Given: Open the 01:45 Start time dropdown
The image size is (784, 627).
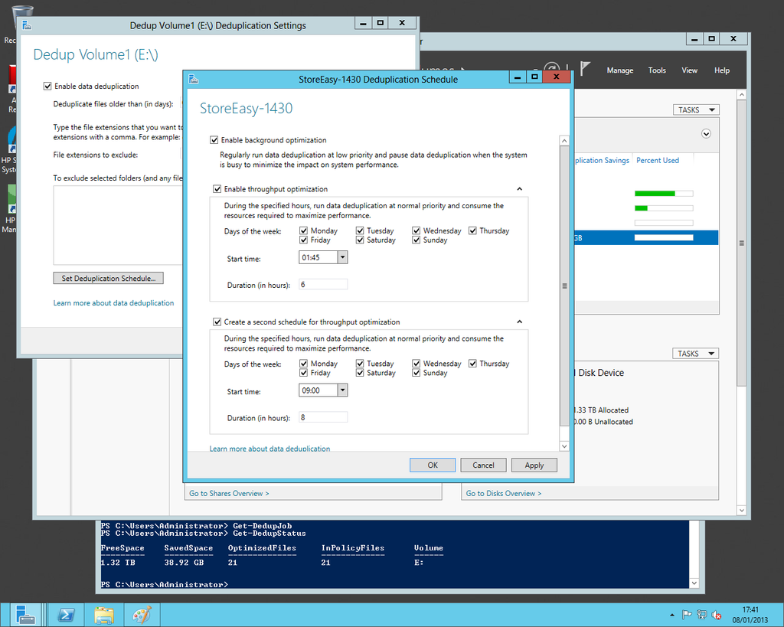Looking at the screenshot, I should (343, 258).
